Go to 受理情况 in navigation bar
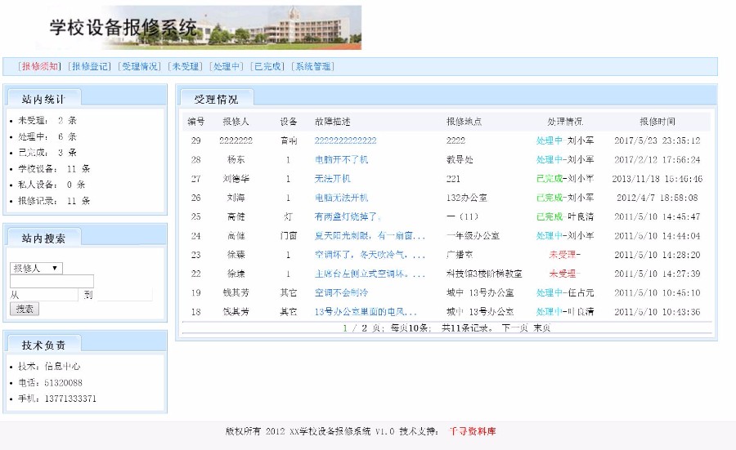Screen dimensions: 736x450 pos(139,67)
